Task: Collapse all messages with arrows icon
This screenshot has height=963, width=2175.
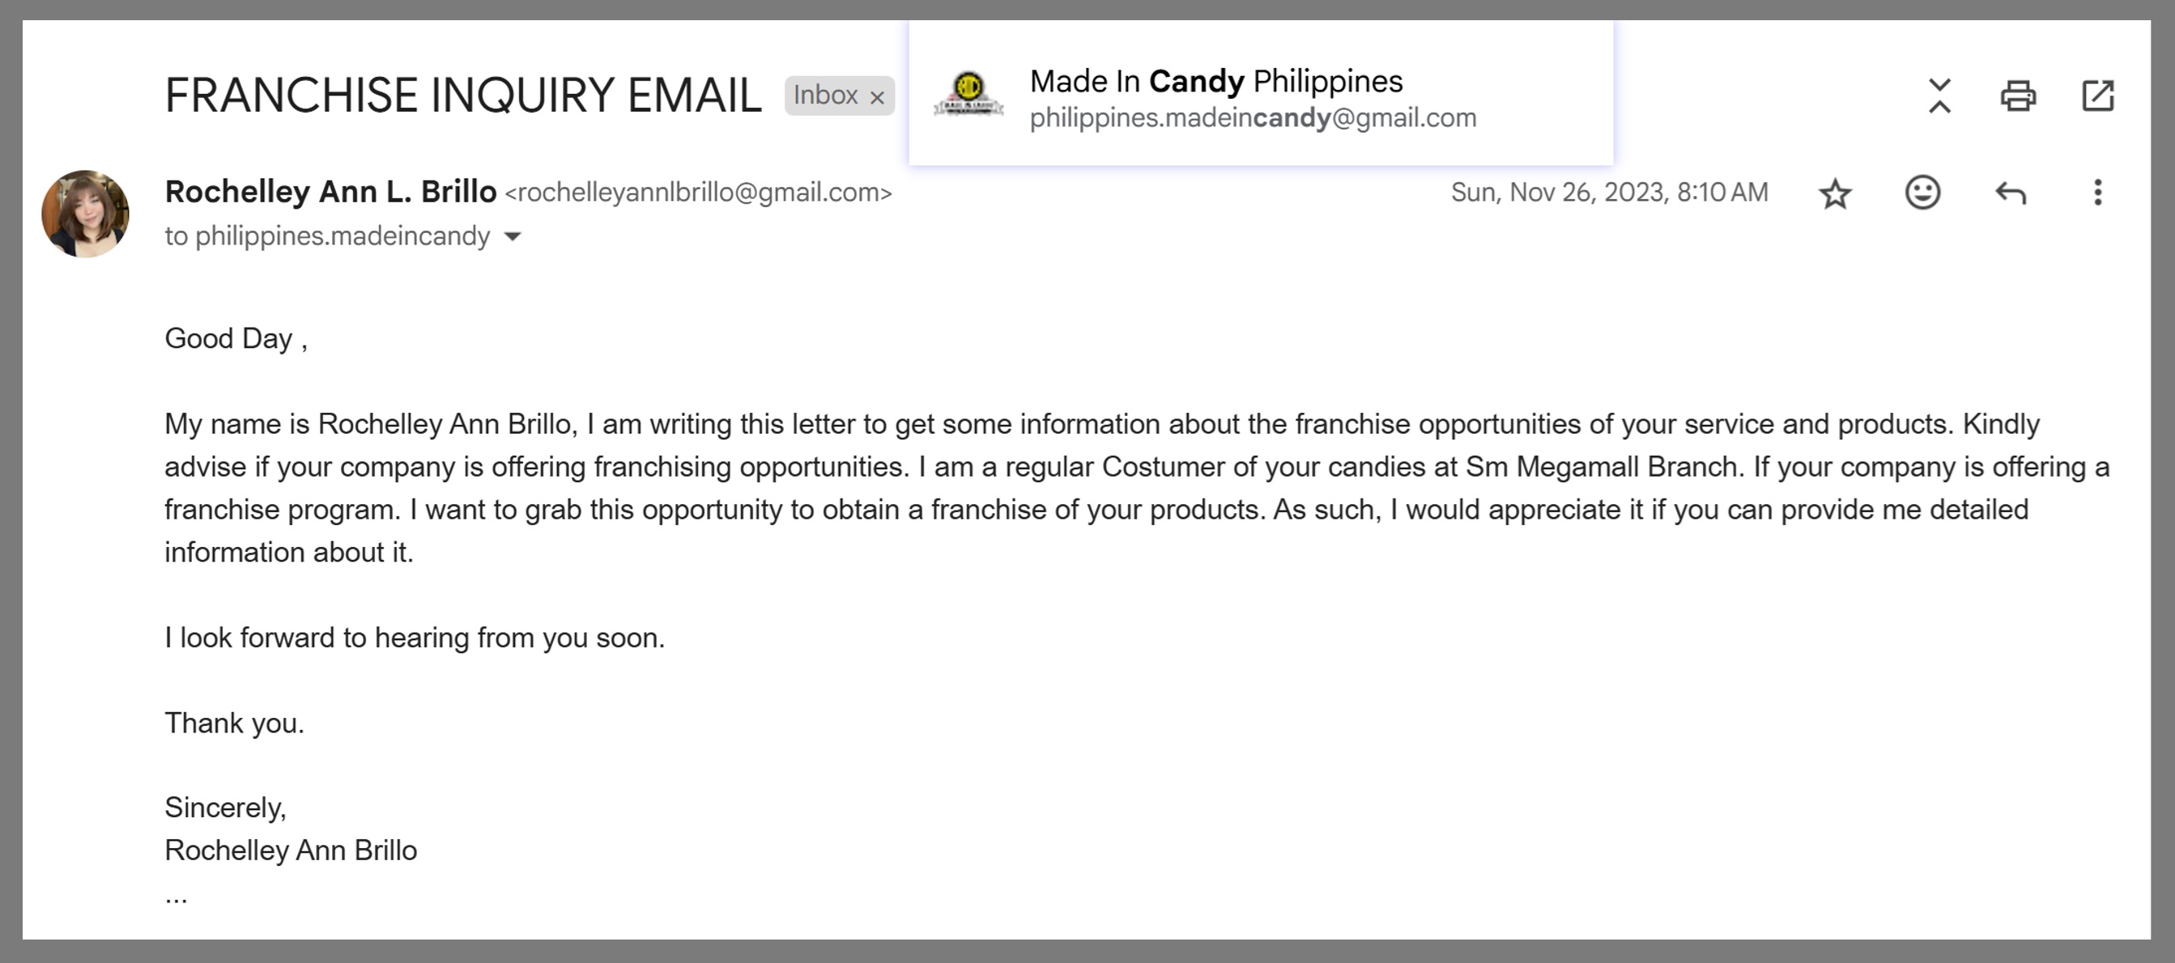Action: click(x=1939, y=95)
